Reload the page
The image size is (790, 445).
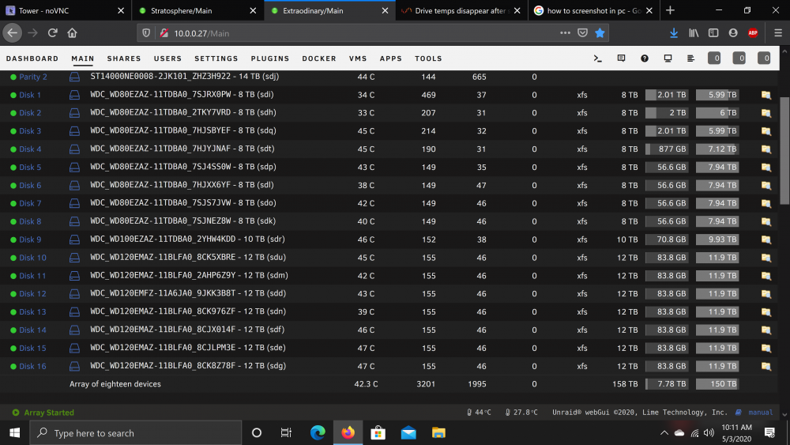click(52, 32)
